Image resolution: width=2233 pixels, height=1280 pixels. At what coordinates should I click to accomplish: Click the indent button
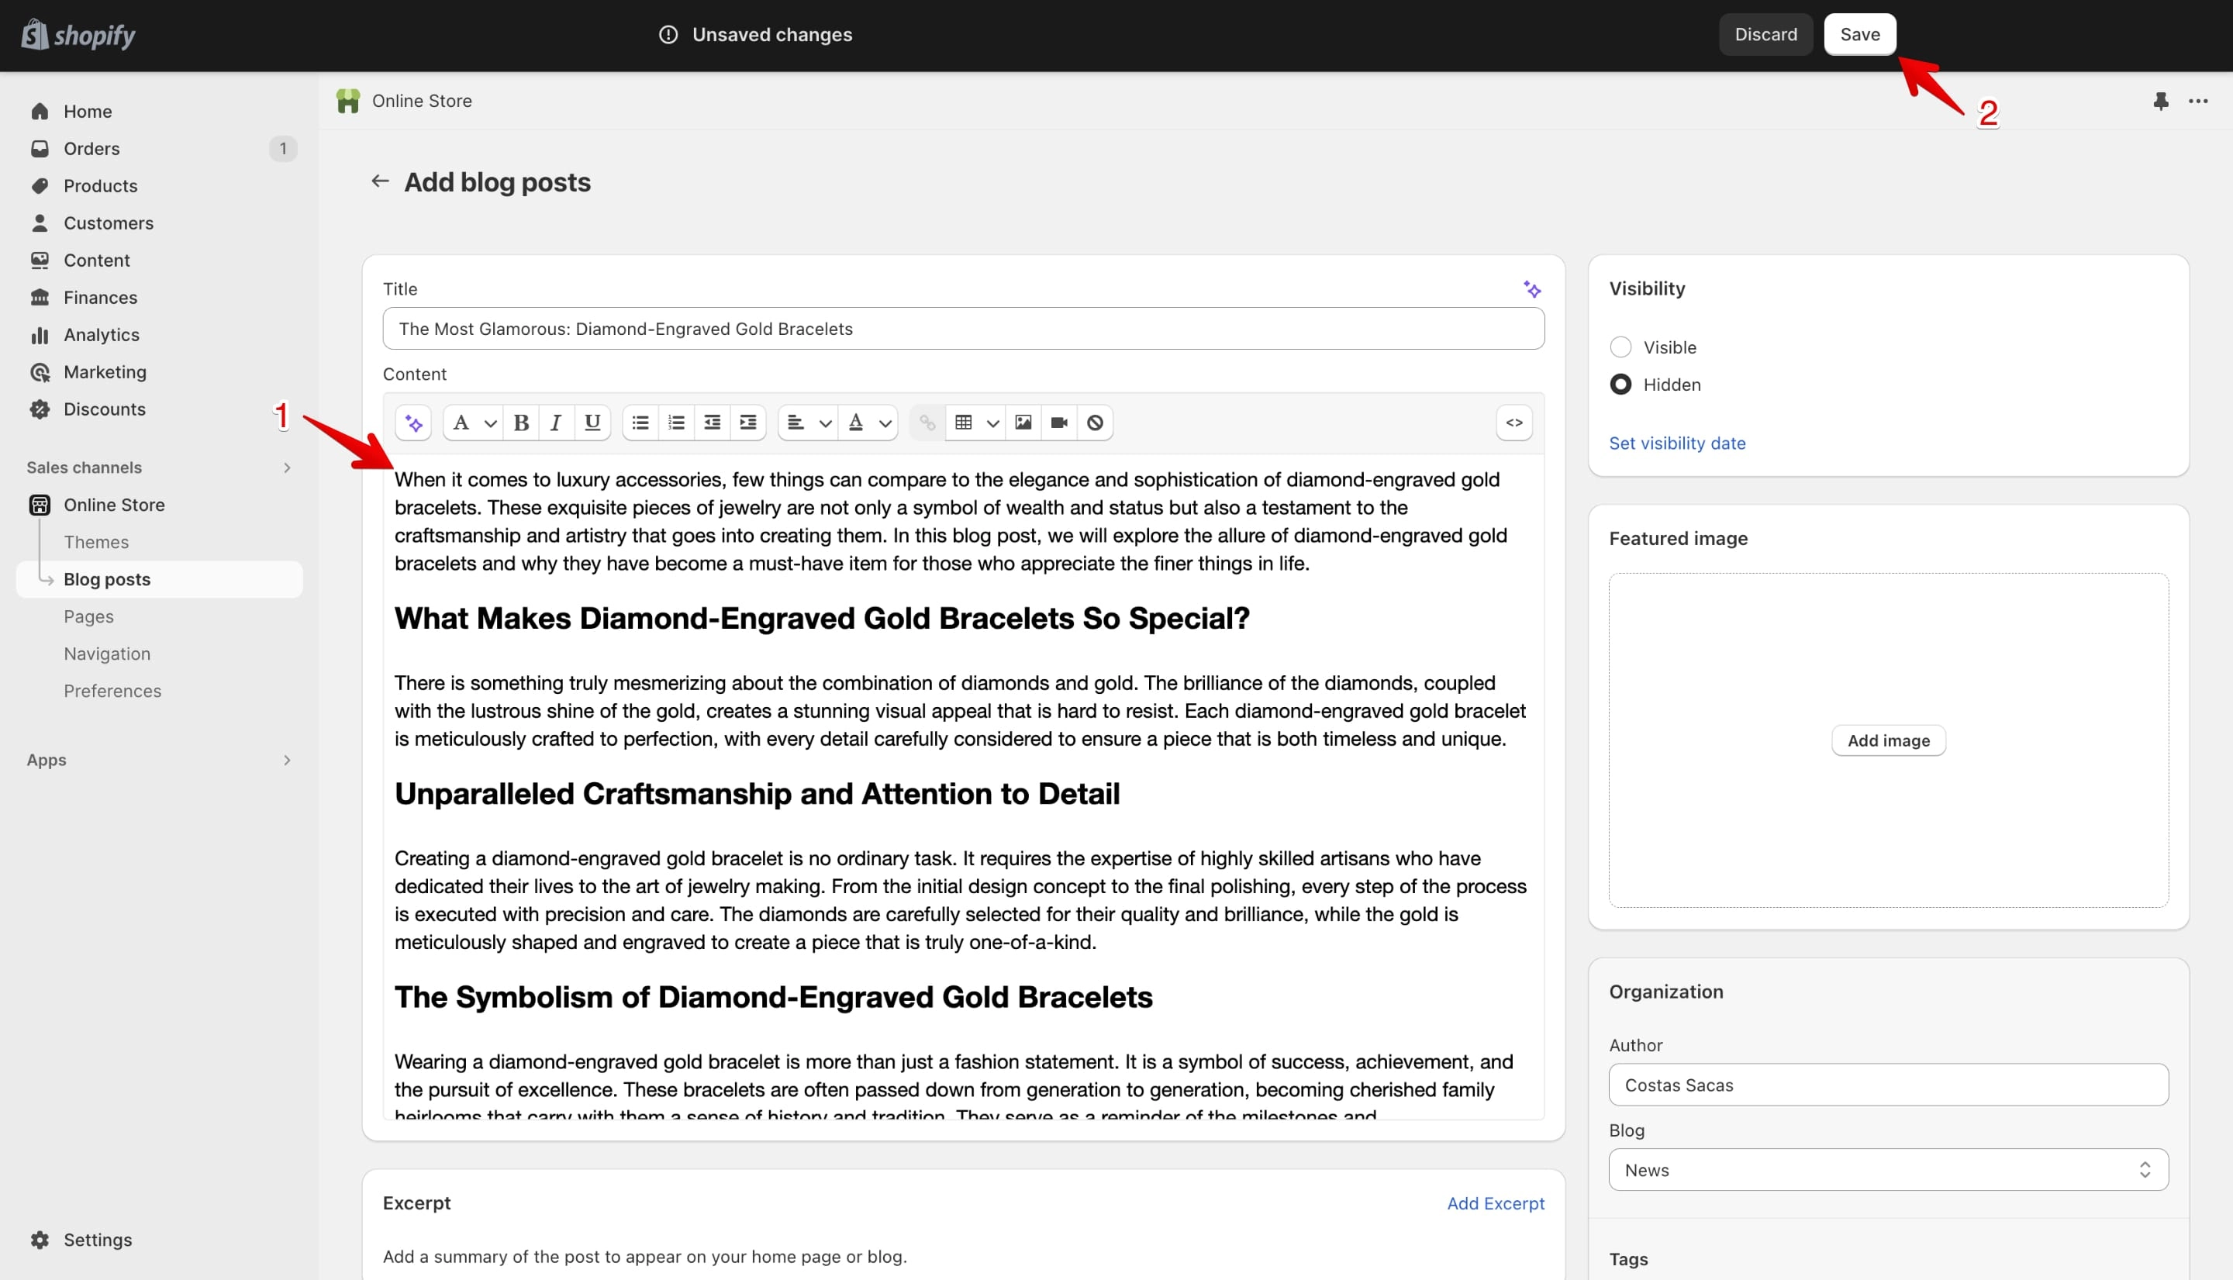coord(748,423)
